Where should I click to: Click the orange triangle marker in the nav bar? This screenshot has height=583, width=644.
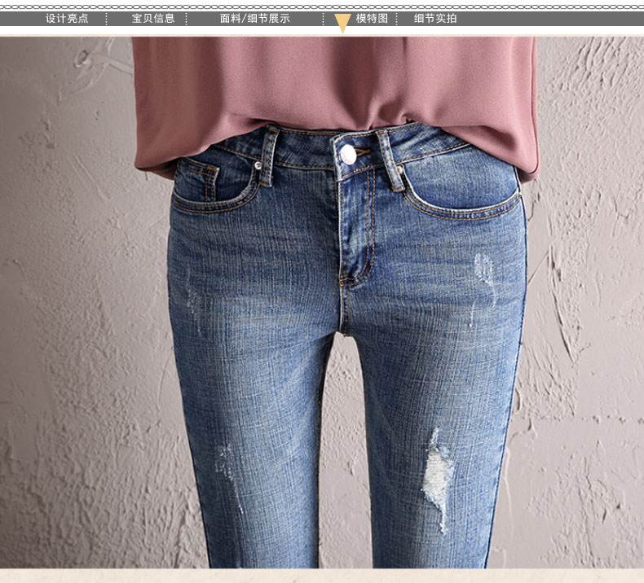pyautogui.click(x=343, y=24)
